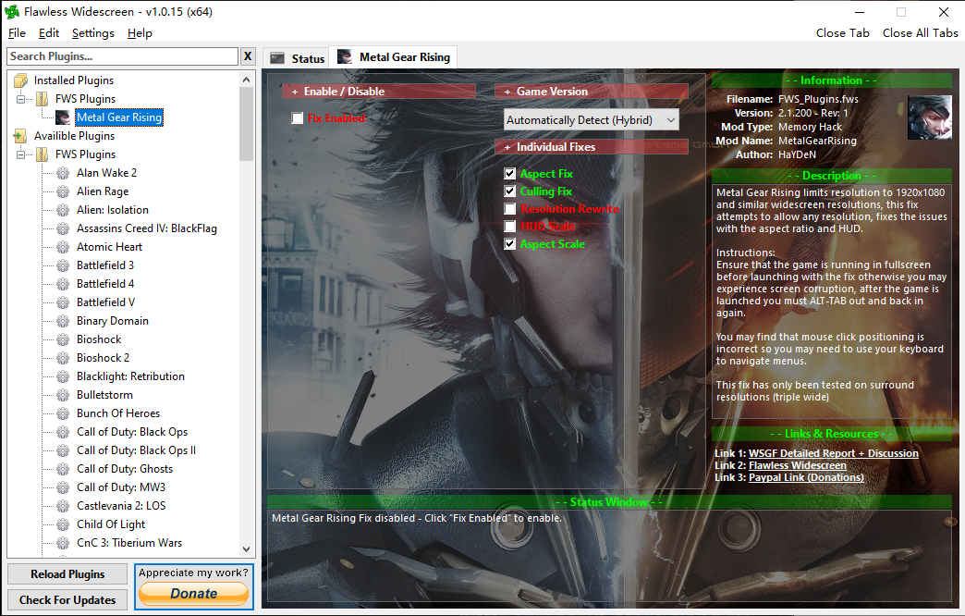Click the gear icon beside Alien Rage

[x=63, y=191]
